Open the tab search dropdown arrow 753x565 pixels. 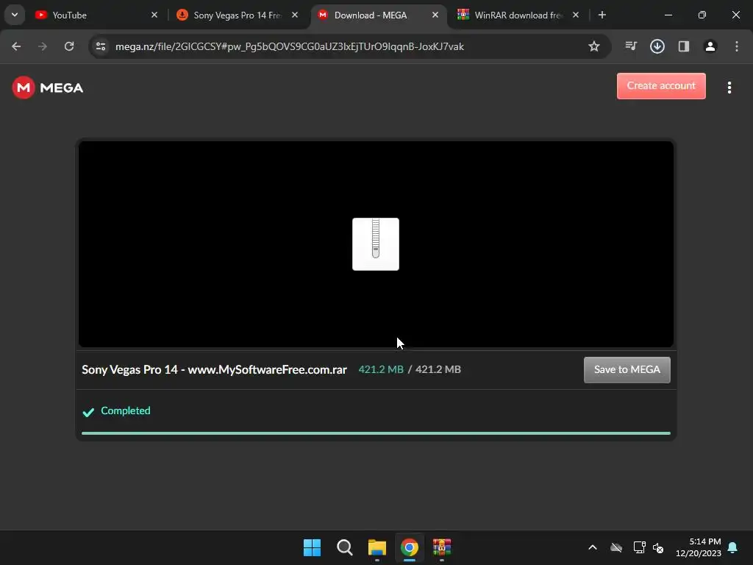[x=15, y=15]
